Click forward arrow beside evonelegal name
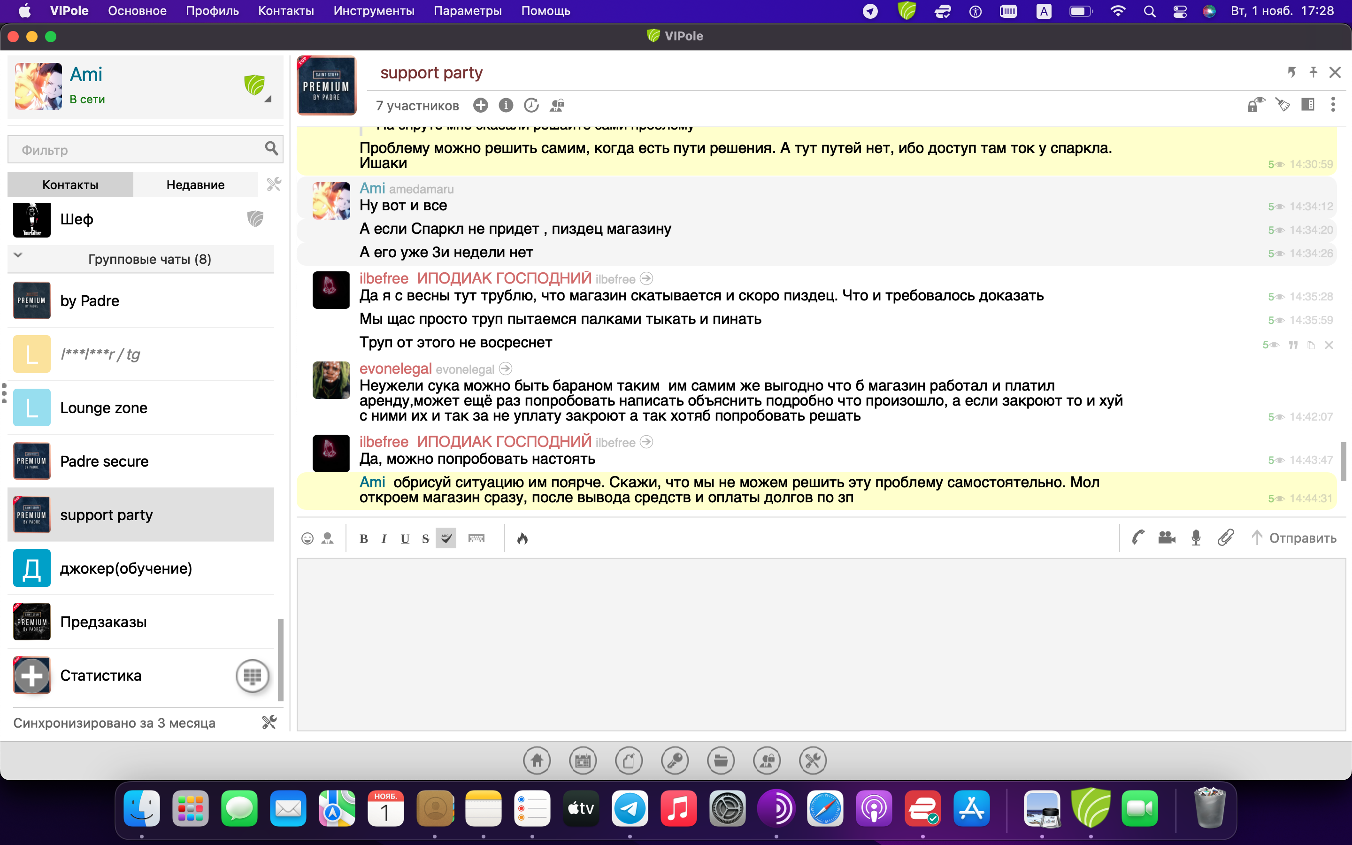This screenshot has width=1352, height=845. coord(506,369)
